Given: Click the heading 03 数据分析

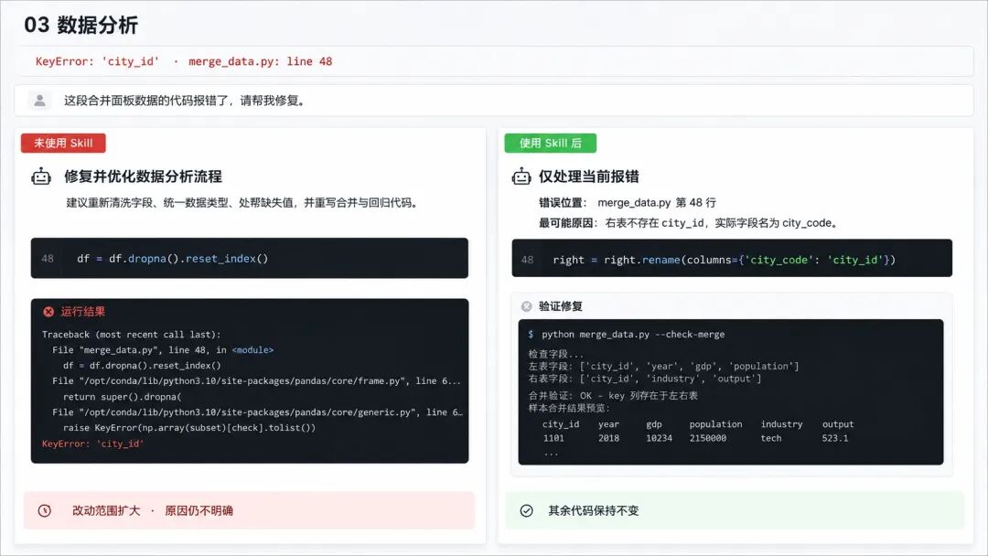Looking at the screenshot, I should 81,26.
